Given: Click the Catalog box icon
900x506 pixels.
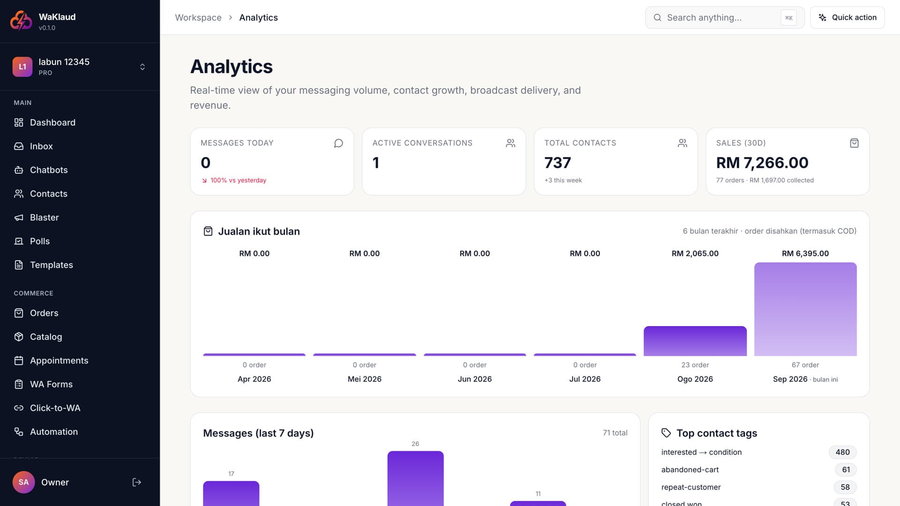Looking at the screenshot, I should 19,337.
